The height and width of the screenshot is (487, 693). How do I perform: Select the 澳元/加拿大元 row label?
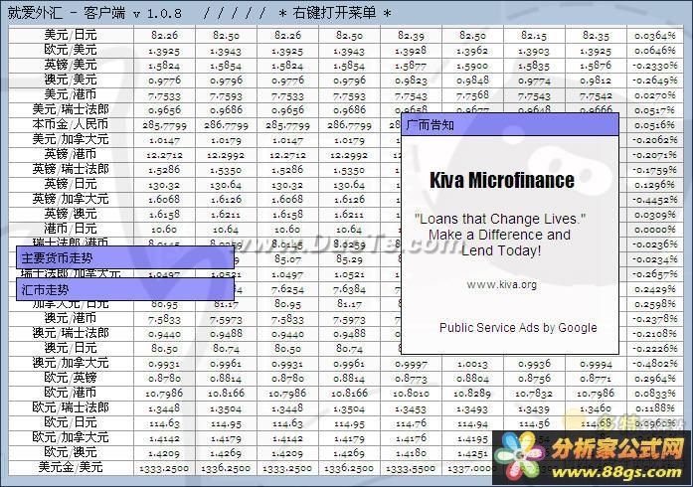click(71, 363)
